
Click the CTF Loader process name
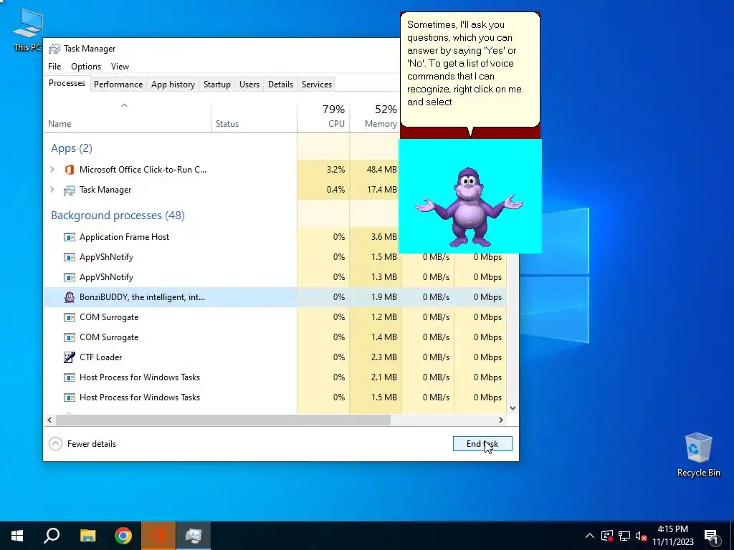pos(100,357)
